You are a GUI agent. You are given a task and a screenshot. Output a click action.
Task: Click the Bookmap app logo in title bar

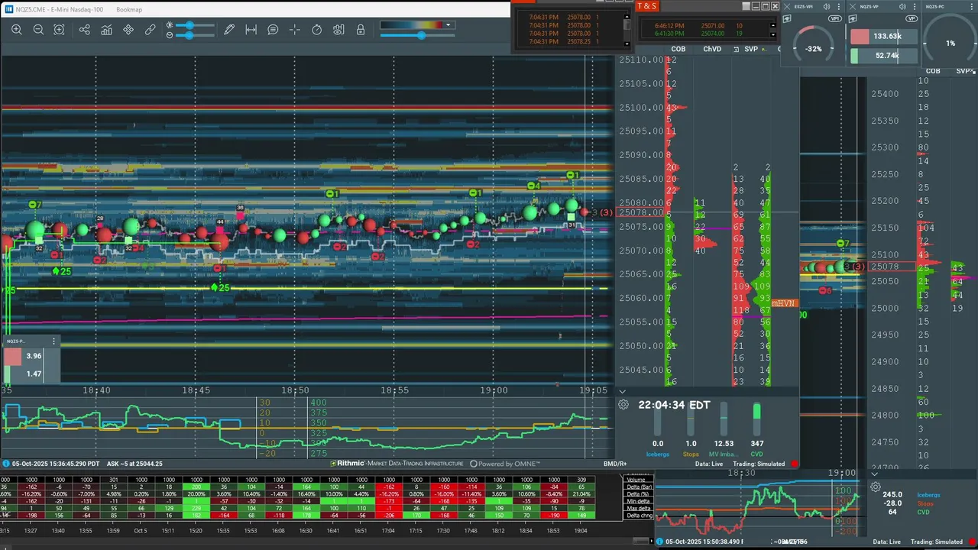pos(8,8)
